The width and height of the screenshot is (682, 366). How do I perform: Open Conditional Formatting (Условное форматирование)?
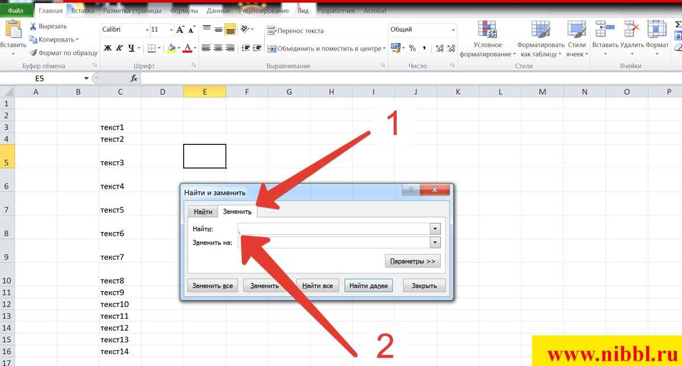(x=488, y=39)
